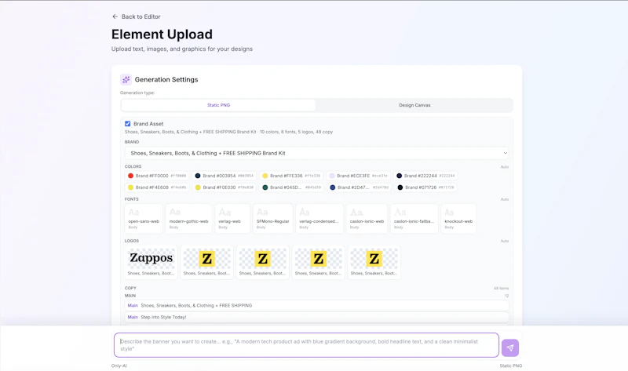The width and height of the screenshot is (628, 371).
Task: Click the send paper-plane button
Action: pyautogui.click(x=509, y=347)
